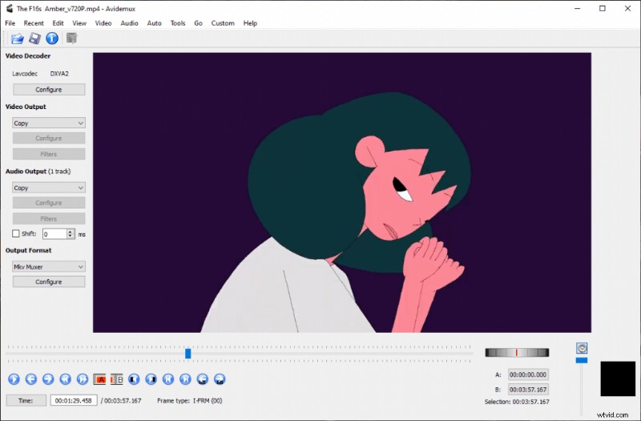Go to first frame icon
This screenshot has height=421, width=641.
pyautogui.click(x=168, y=379)
